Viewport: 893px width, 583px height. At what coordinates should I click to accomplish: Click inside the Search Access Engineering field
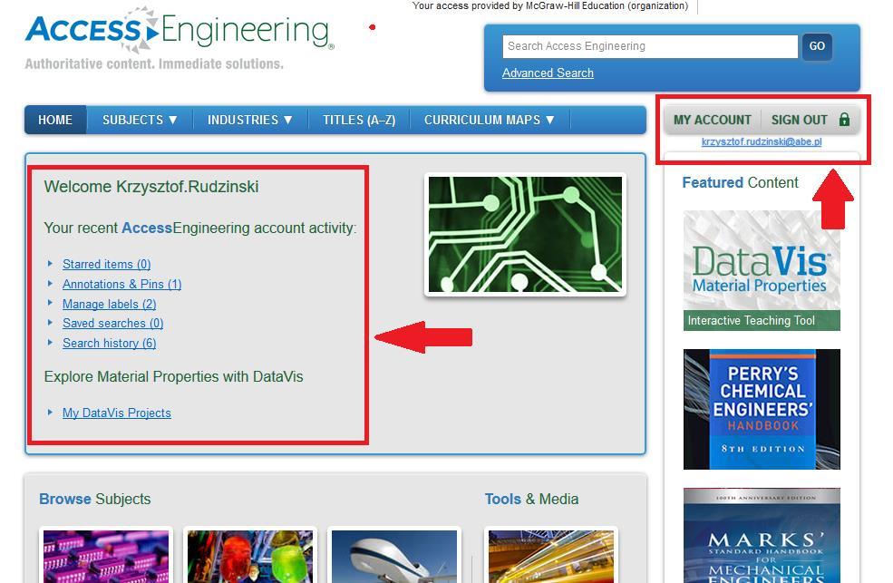(x=650, y=46)
